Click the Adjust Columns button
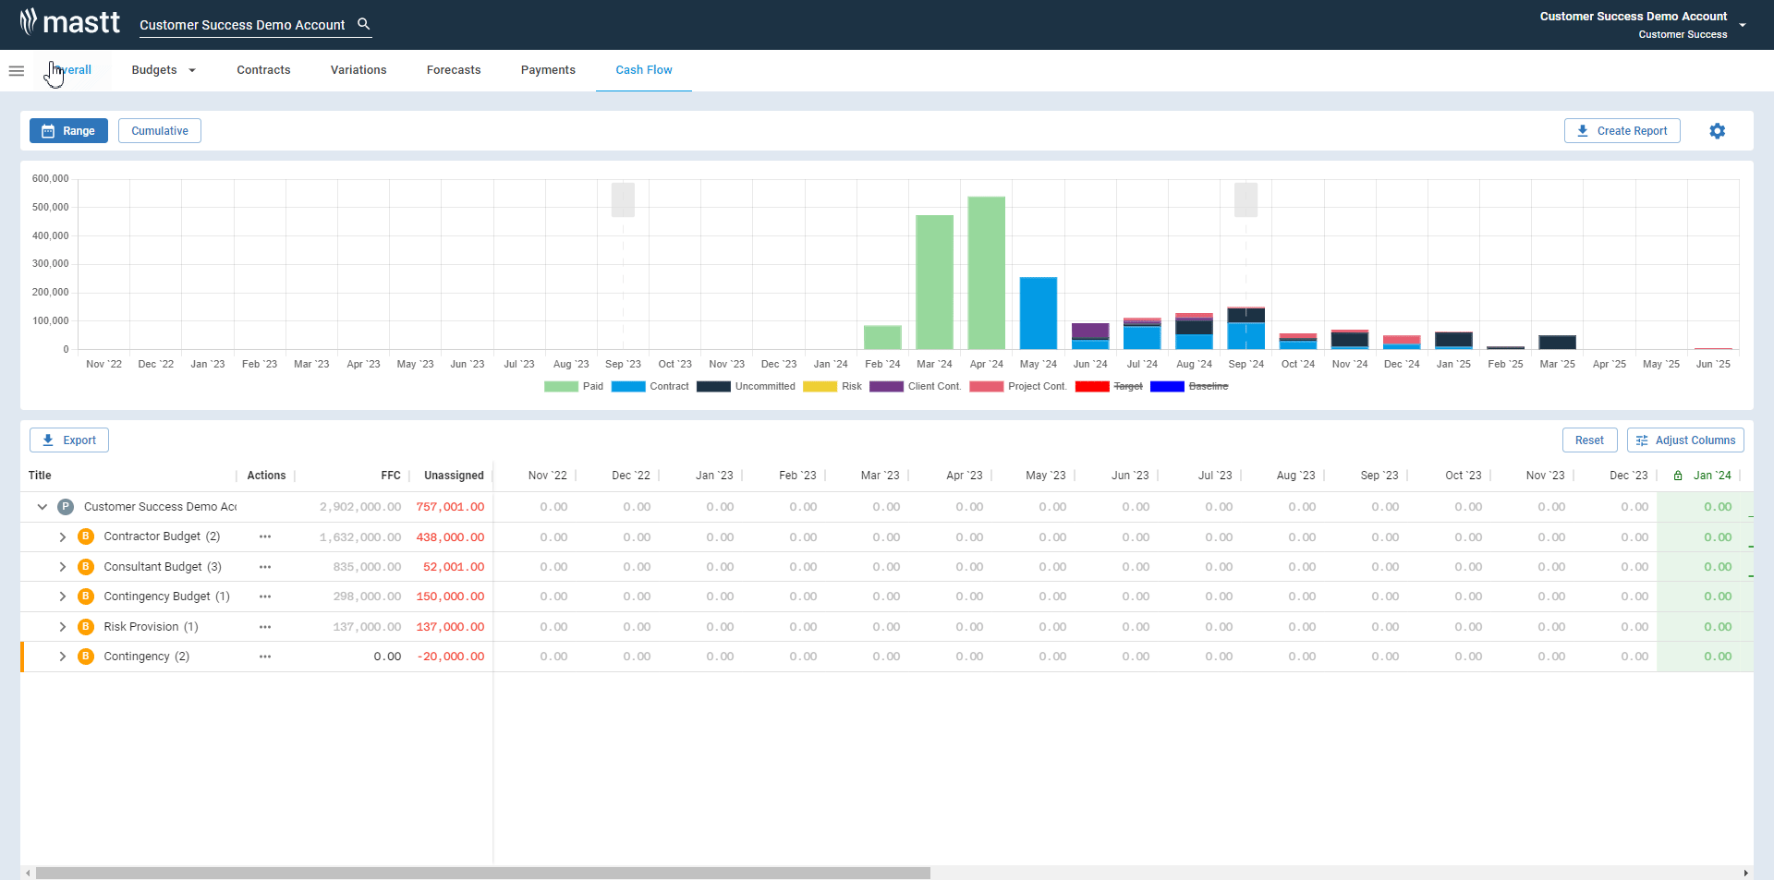1774x880 pixels. [x=1685, y=440]
